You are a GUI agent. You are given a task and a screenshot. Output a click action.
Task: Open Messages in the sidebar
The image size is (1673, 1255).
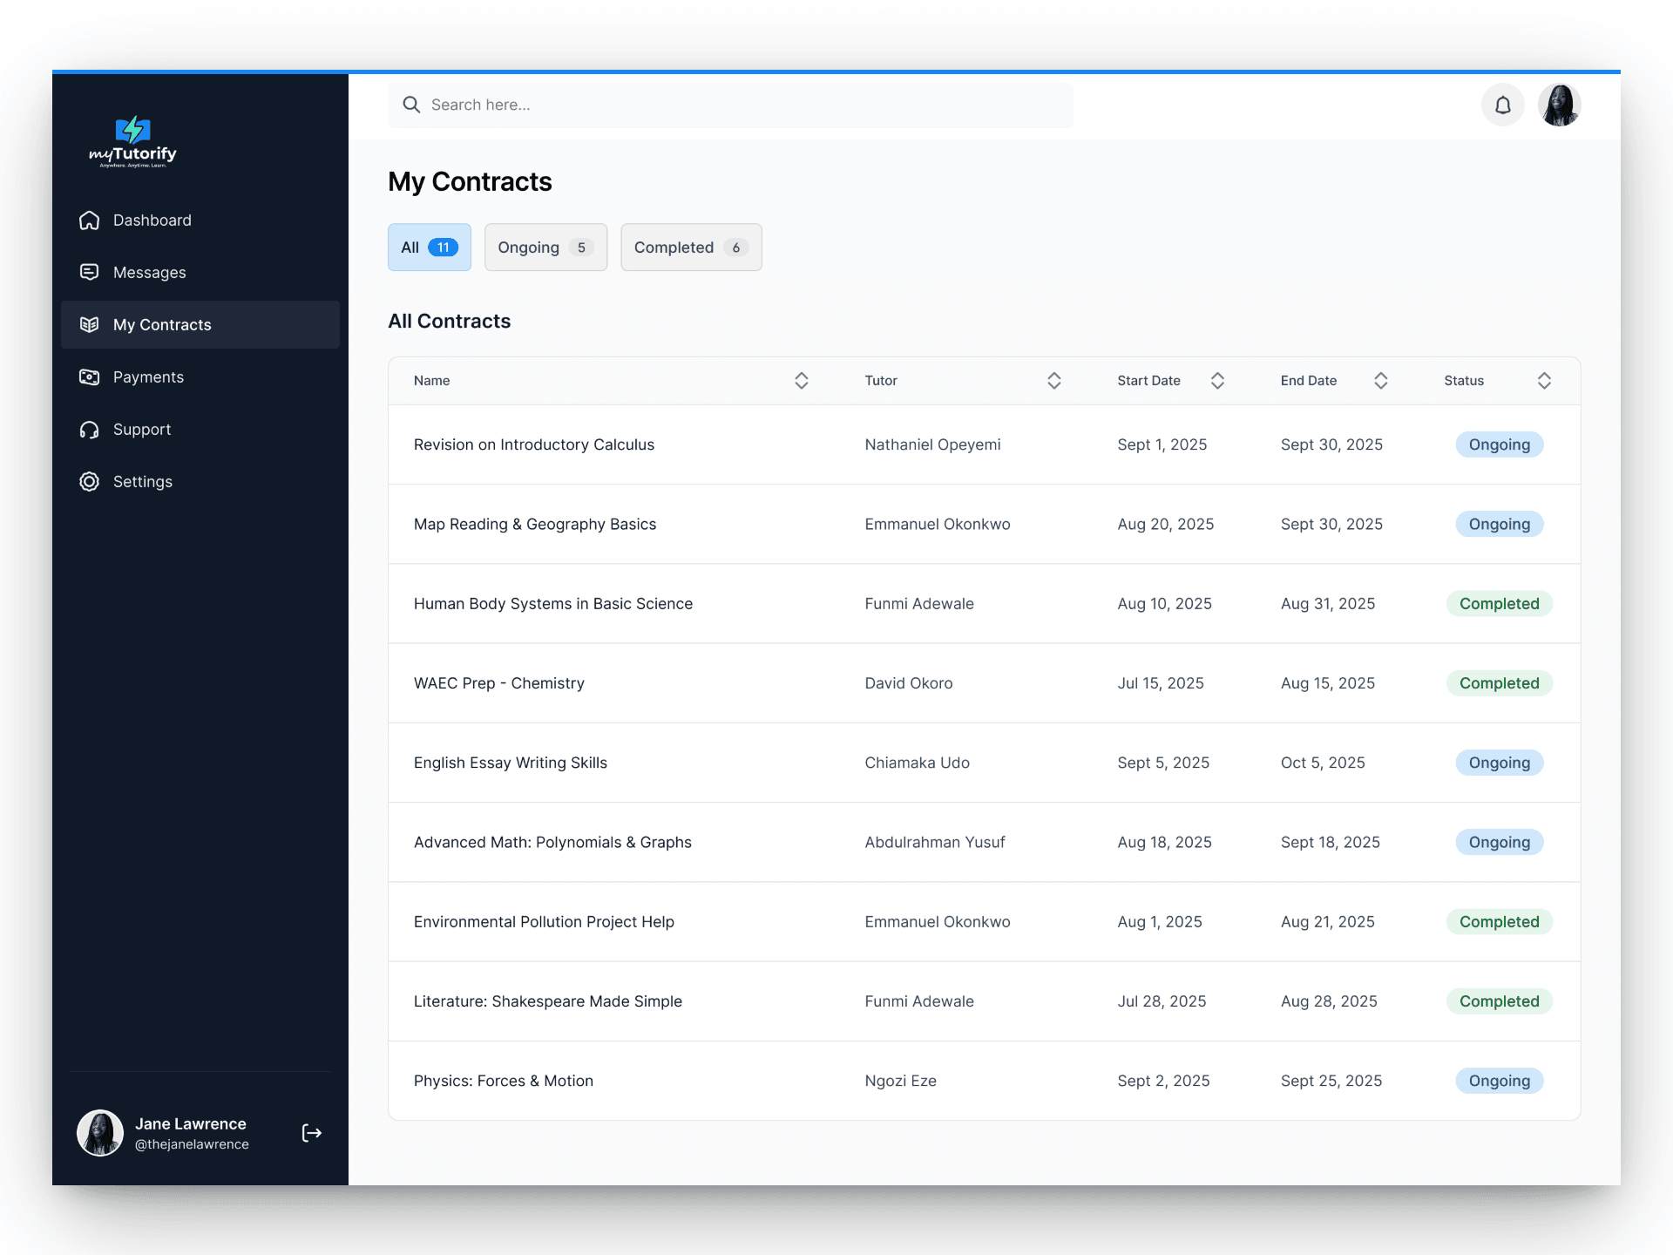click(x=149, y=273)
